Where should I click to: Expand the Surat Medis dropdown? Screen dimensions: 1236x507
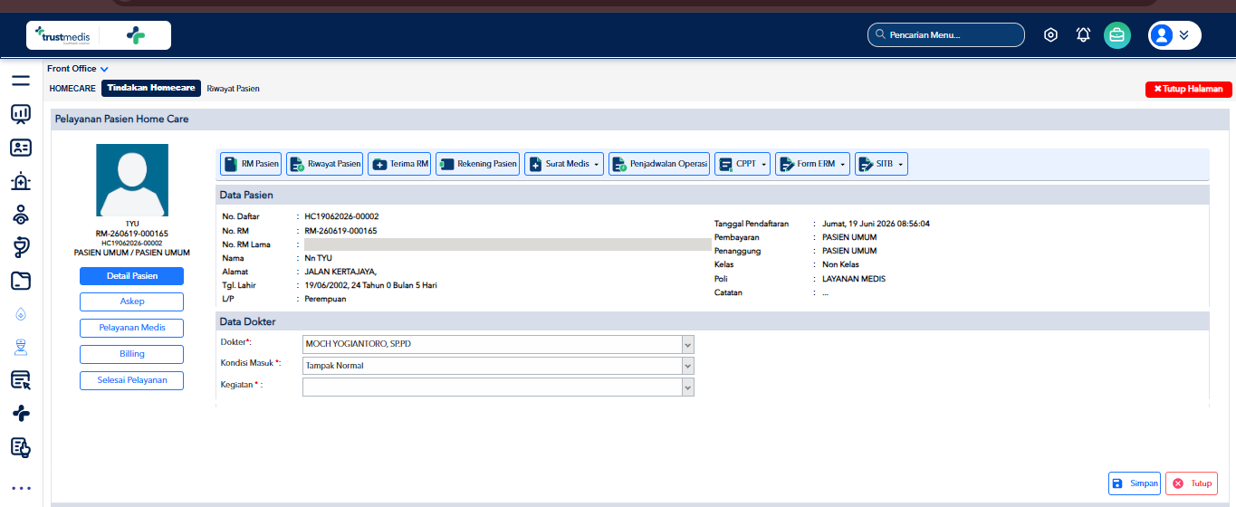[x=564, y=164]
